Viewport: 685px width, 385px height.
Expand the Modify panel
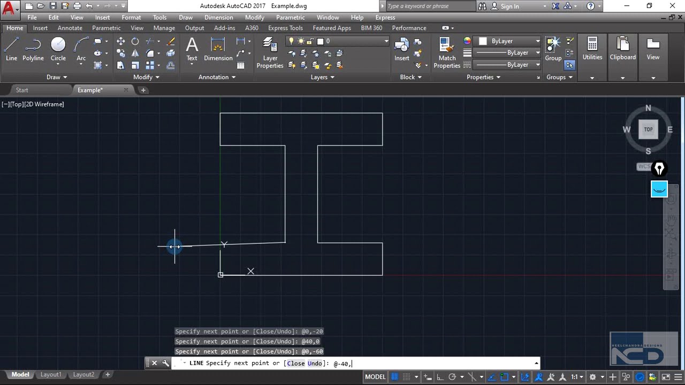click(x=146, y=77)
